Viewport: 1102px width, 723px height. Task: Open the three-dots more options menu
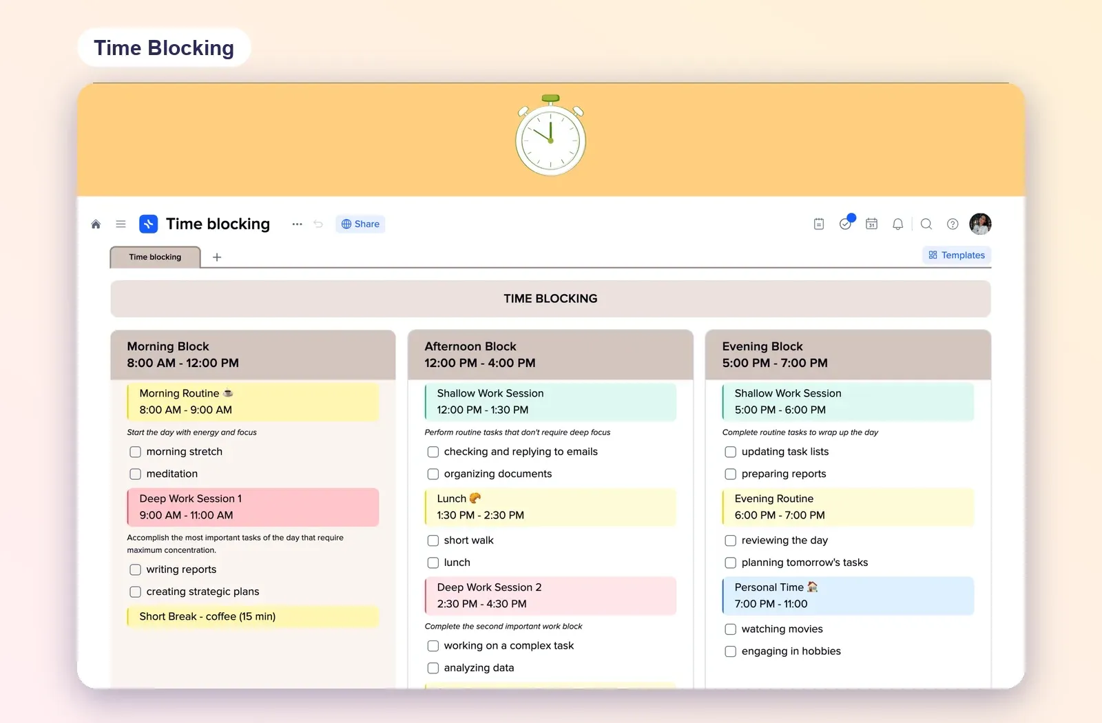pos(297,224)
